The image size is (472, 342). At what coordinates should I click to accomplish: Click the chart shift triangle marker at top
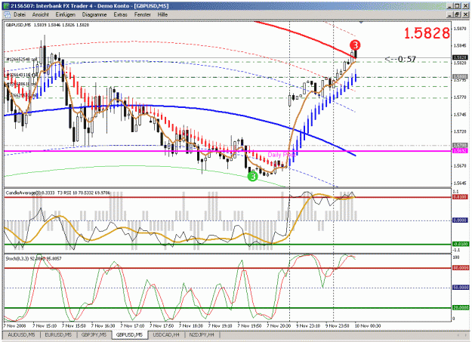tap(361, 23)
